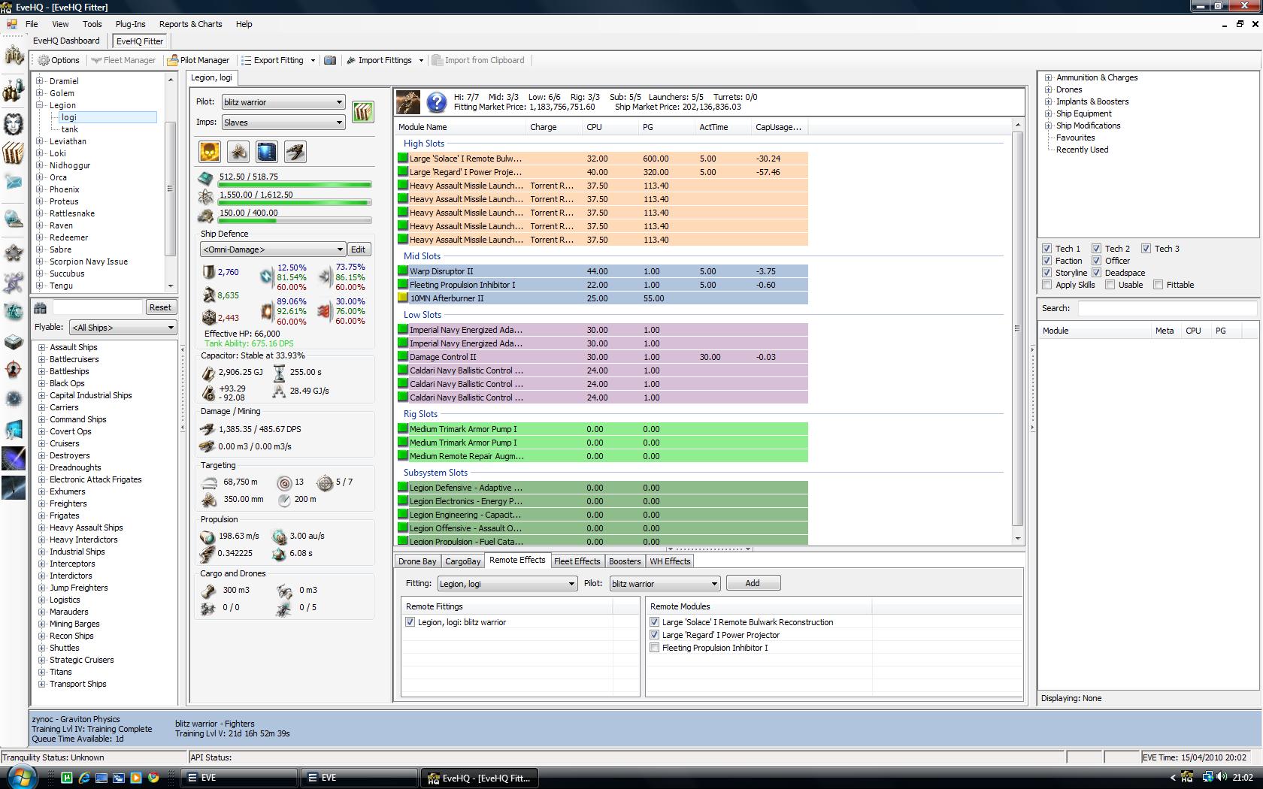Click the globe with keyboard icon in sidebar
1263x789 pixels.
click(x=14, y=219)
